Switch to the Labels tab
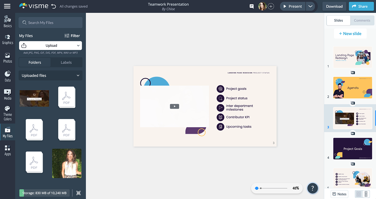376x199 pixels. click(x=66, y=62)
